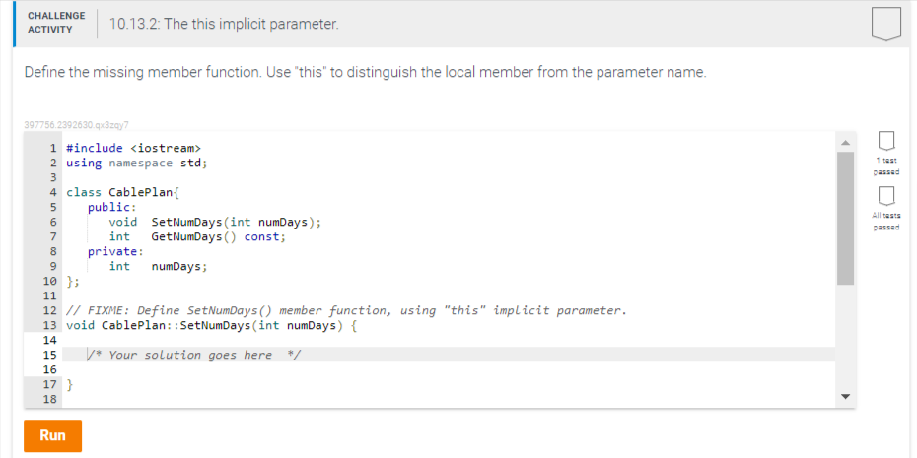Click the activity completion badge icon
This screenshot has width=917, height=458.
pyautogui.click(x=886, y=24)
